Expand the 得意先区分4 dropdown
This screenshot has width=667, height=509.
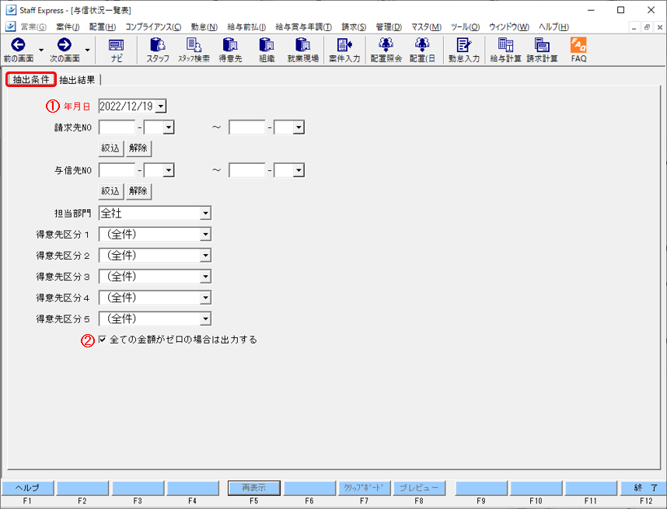pos(205,298)
